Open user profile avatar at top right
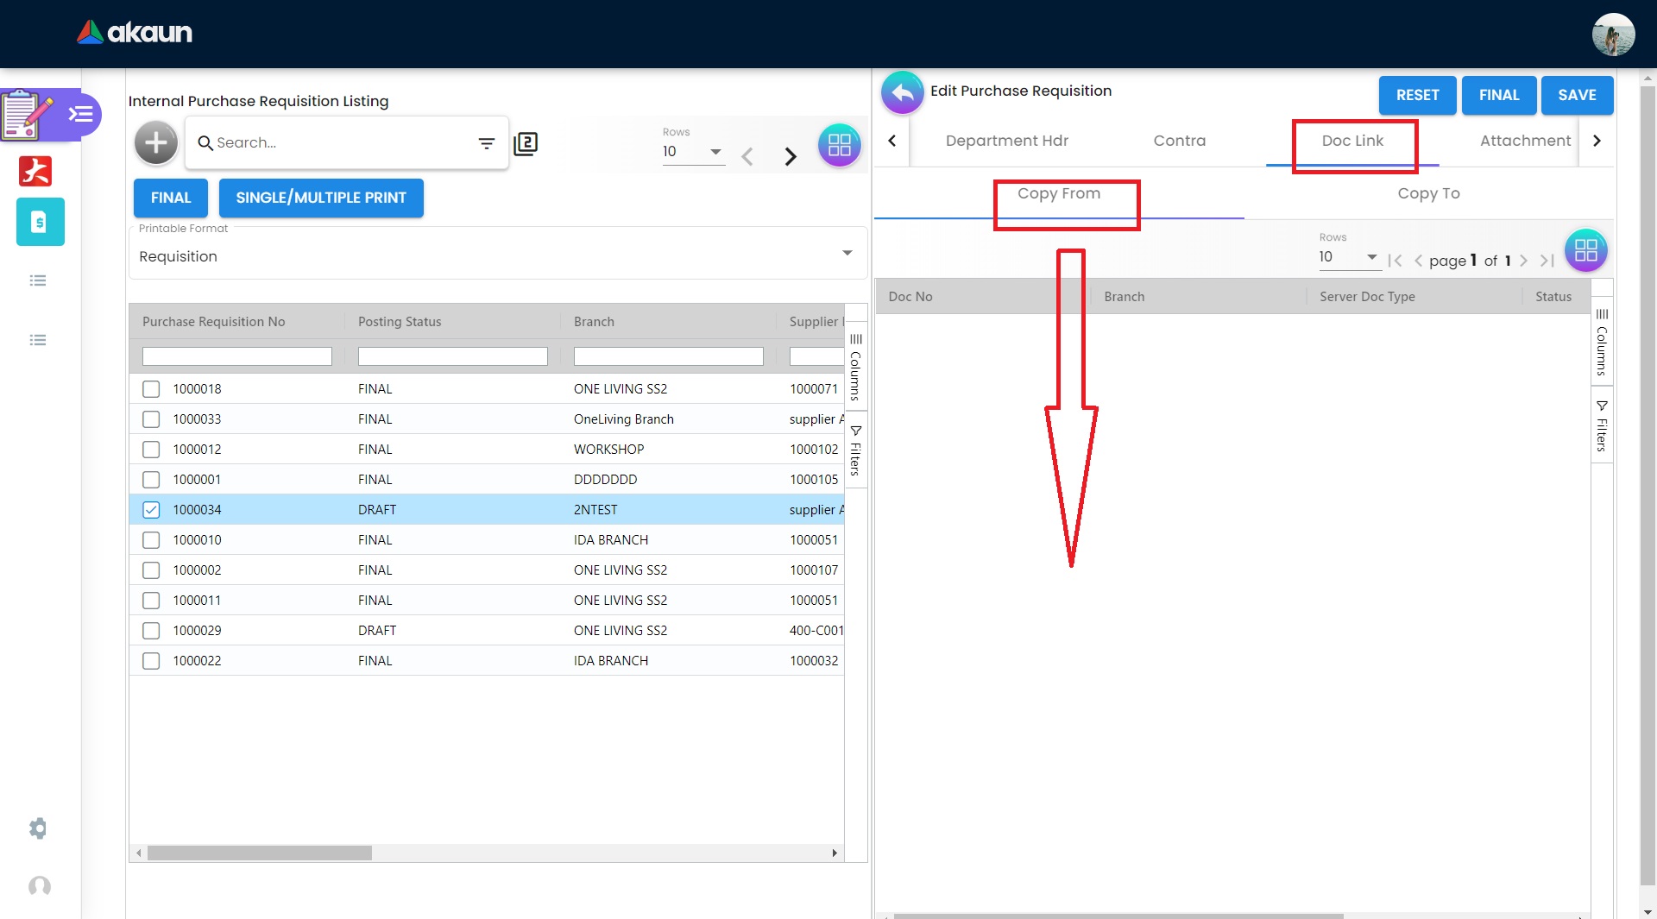Image resolution: width=1657 pixels, height=919 pixels. coord(1612,35)
